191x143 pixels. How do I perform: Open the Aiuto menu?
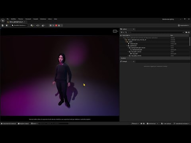coord(55,19)
